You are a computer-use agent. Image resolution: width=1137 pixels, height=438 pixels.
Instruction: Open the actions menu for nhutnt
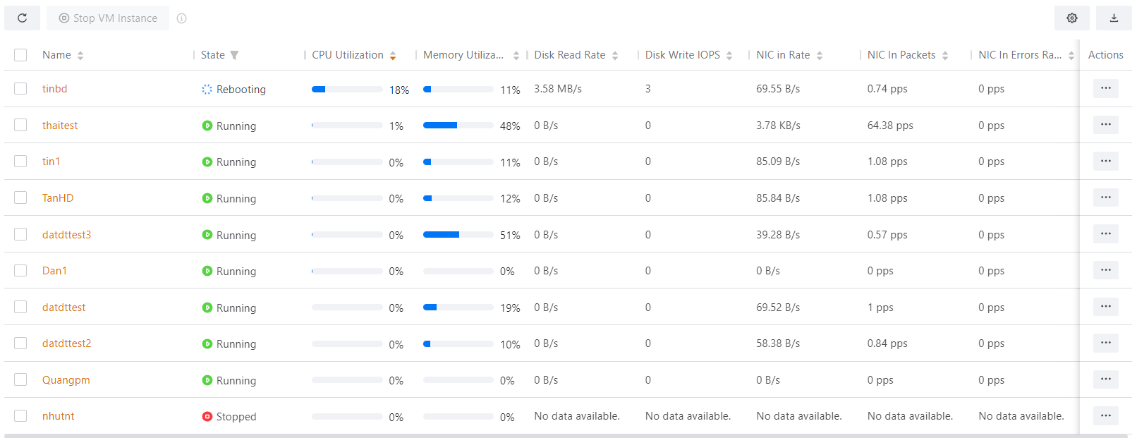coord(1105,415)
